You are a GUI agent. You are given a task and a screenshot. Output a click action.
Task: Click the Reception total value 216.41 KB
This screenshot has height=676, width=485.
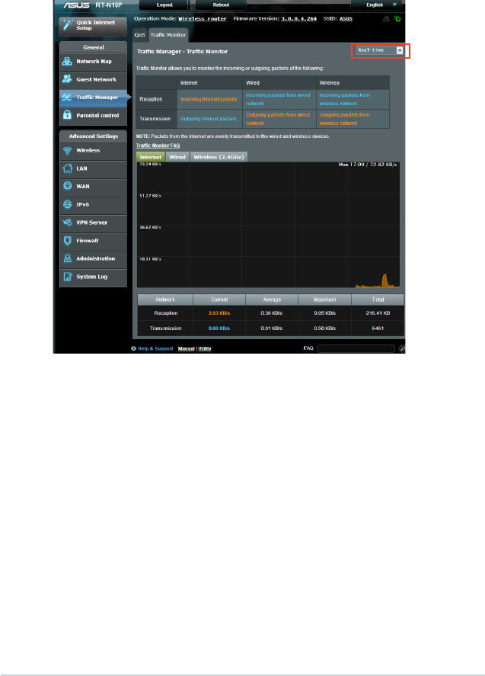(378, 313)
